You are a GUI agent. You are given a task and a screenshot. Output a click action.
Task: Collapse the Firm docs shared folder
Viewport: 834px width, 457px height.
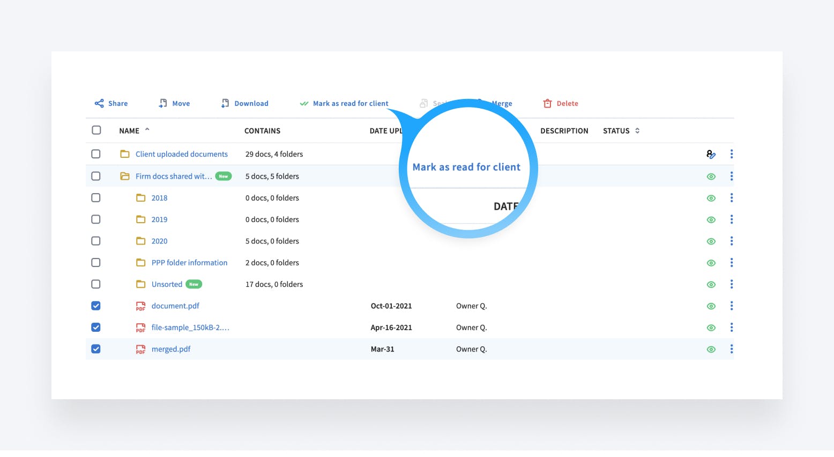point(125,176)
